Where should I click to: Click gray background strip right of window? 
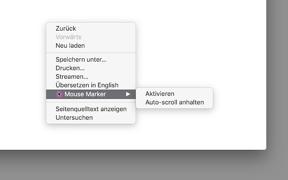click(x=277, y=73)
